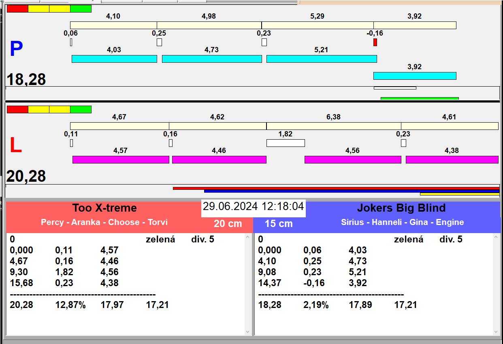This screenshot has width=503, height=344.
Task: Click the cream 6,38 split bar in lane L
Action: 334,126
